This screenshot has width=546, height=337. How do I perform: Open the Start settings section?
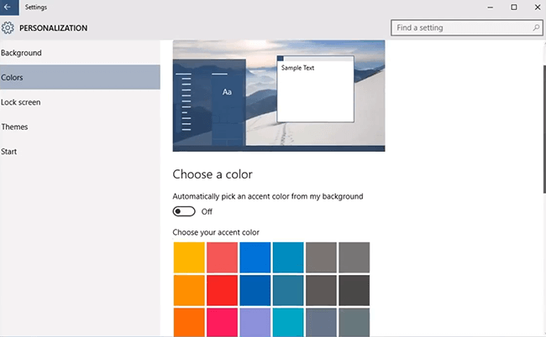pyautogui.click(x=9, y=152)
